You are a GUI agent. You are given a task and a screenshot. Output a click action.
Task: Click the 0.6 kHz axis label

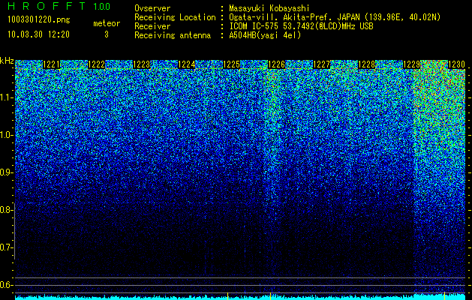pos(6,285)
